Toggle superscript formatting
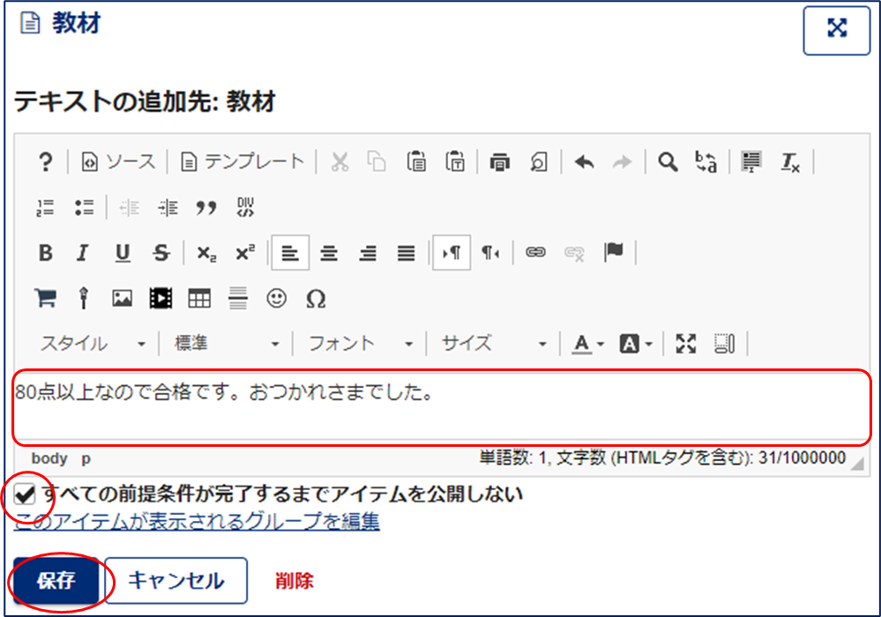Viewport: 881px width, 617px height. click(x=245, y=253)
